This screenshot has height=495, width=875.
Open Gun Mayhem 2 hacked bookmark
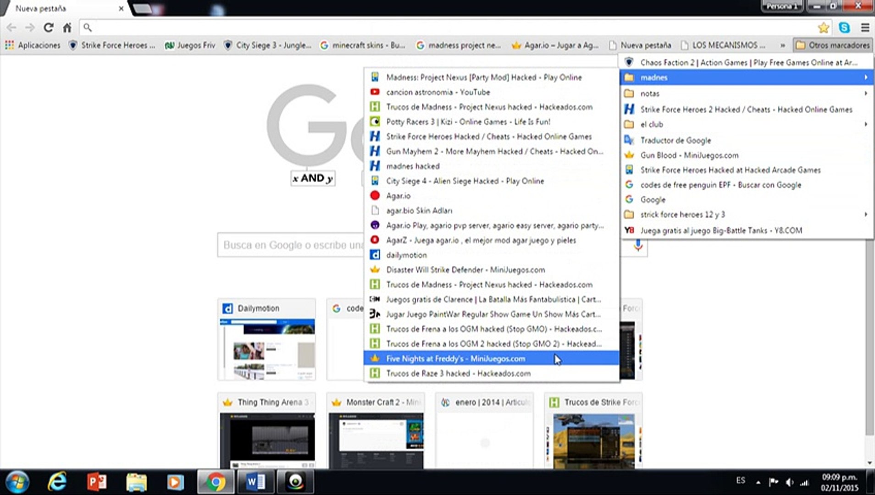491,151
